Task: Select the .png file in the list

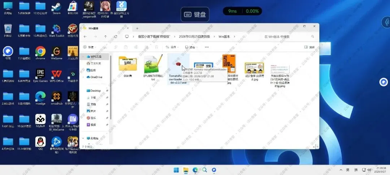Action: [x=279, y=76]
